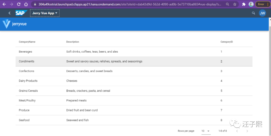
Task: Click the Prepared meats description
Action: click(76, 100)
